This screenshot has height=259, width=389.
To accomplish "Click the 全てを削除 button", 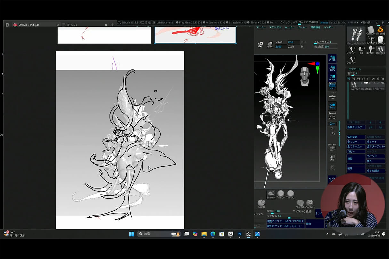I will (x=375, y=171).
